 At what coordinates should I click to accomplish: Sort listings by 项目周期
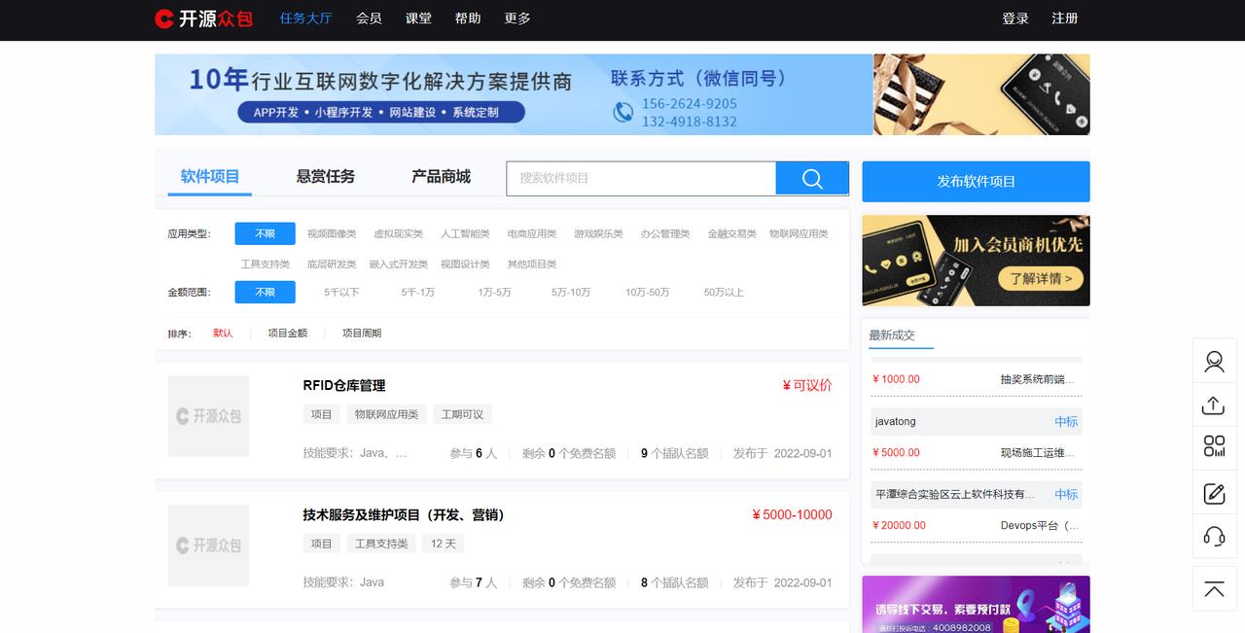(x=361, y=333)
